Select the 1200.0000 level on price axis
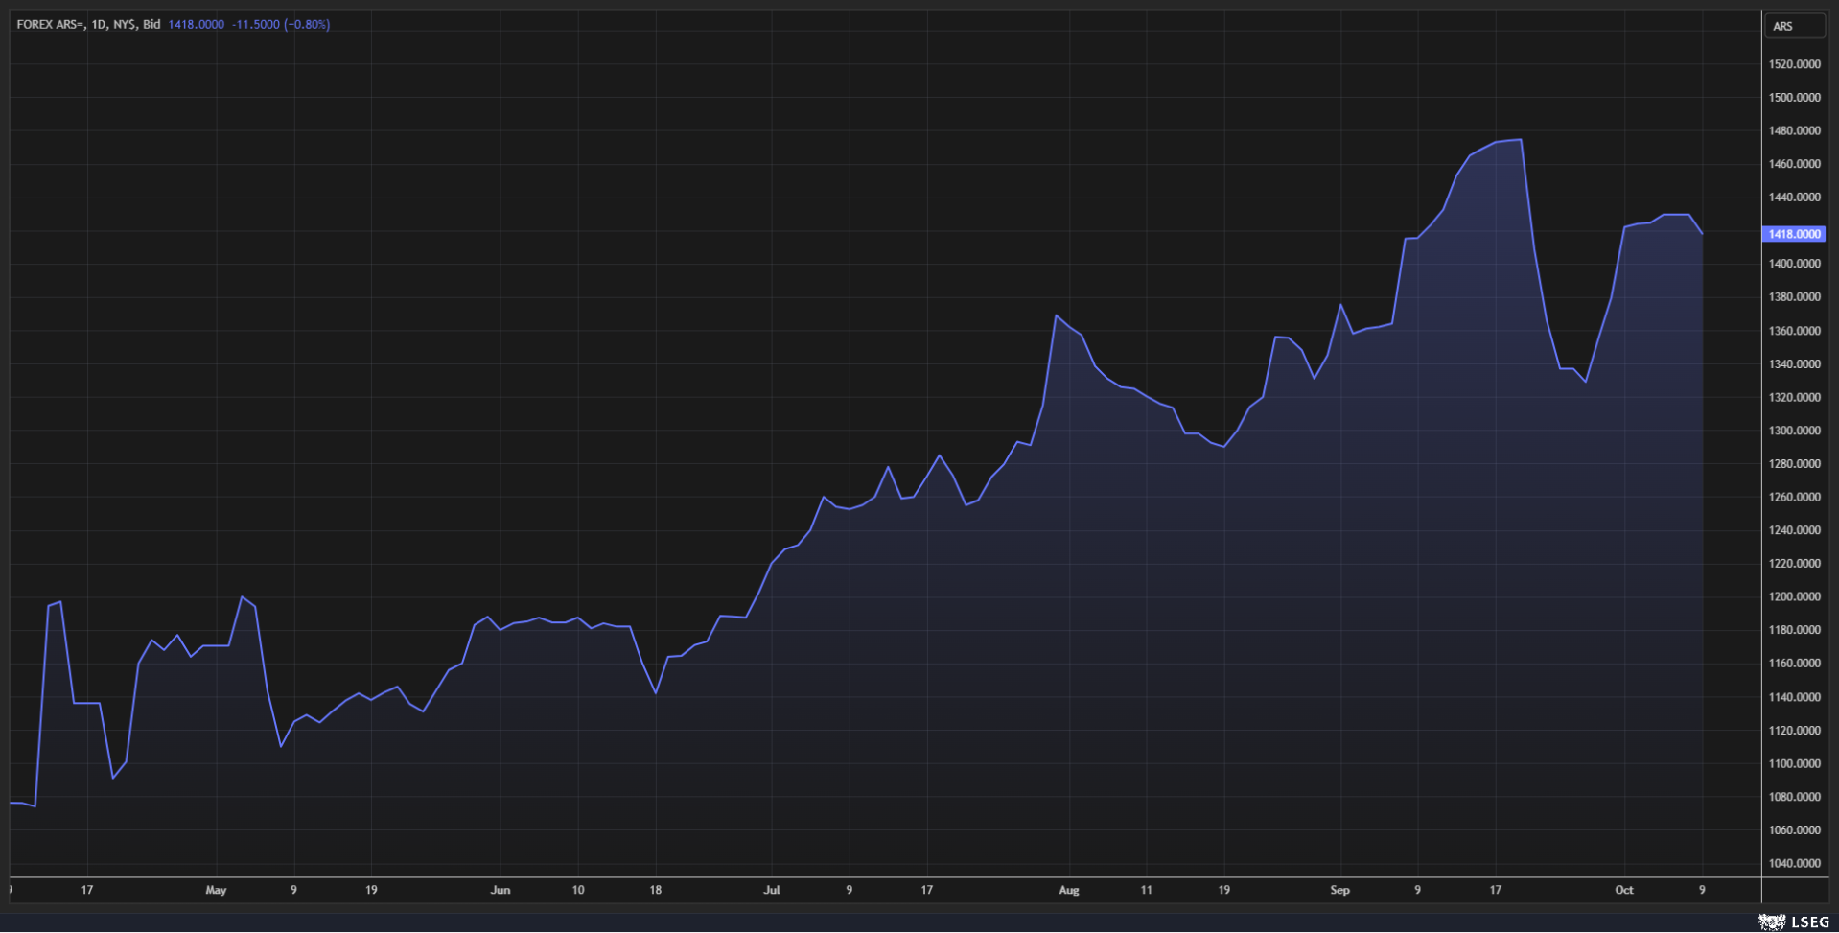The image size is (1839, 933). pyautogui.click(x=1793, y=596)
